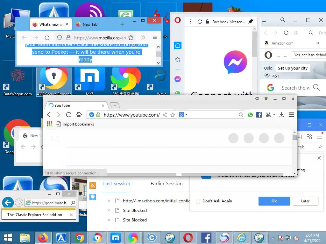
Task: Click search magnifier in Opera tab bar
Action: coord(283,20)
